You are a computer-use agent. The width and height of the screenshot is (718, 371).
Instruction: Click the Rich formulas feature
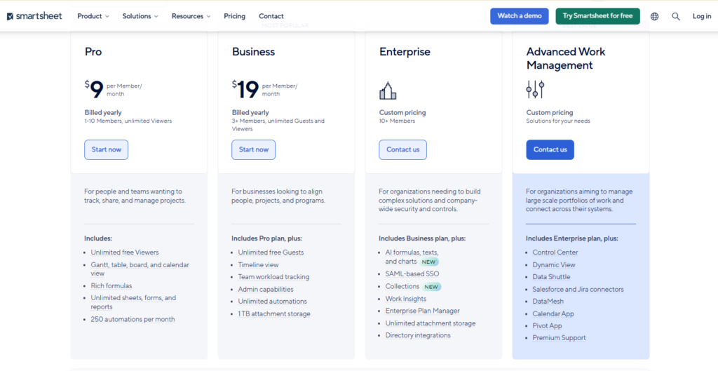tap(111, 286)
